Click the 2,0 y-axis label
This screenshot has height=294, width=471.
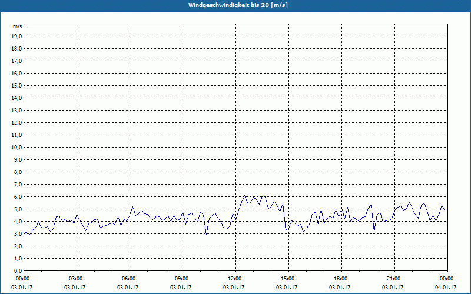tap(18, 246)
